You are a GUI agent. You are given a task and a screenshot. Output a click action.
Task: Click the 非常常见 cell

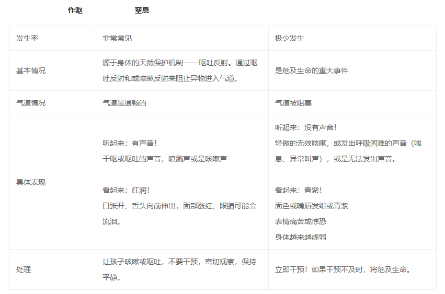coord(121,39)
